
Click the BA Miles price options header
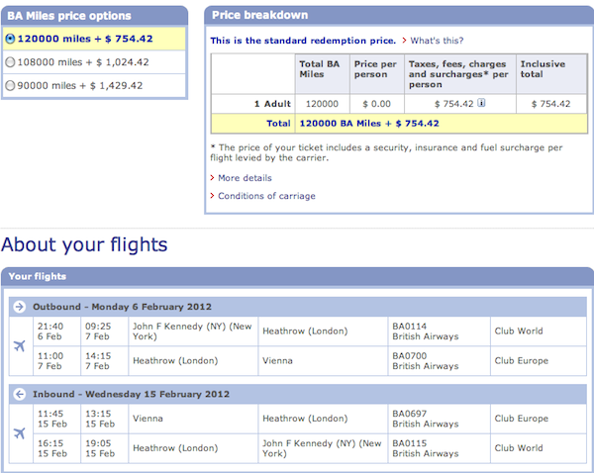[x=94, y=16]
